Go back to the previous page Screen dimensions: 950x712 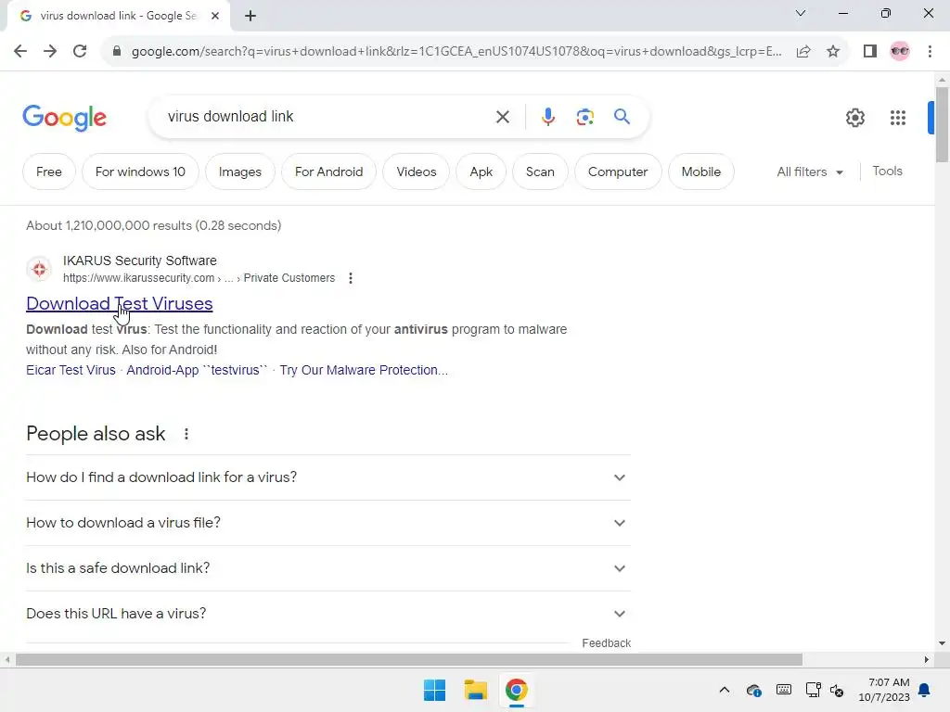(20, 52)
